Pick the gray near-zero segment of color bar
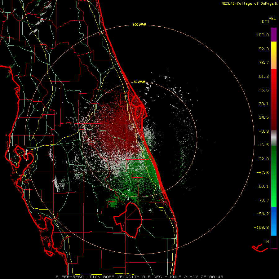This screenshot has width=279, height=279. click(x=274, y=138)
